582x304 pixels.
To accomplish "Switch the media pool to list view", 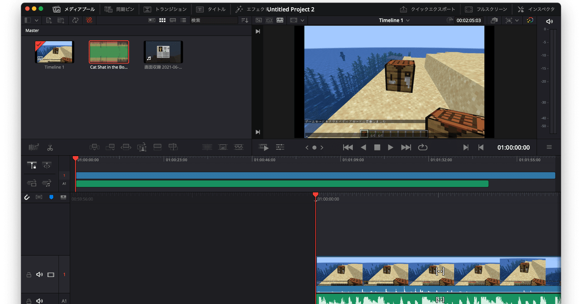I will coord(183,20).
